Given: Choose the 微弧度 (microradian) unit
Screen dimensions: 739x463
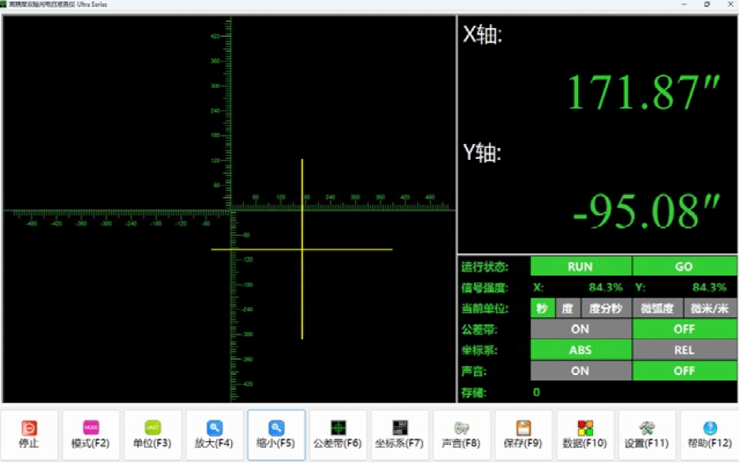Looking at the screenshot, I should pos(658,309).
